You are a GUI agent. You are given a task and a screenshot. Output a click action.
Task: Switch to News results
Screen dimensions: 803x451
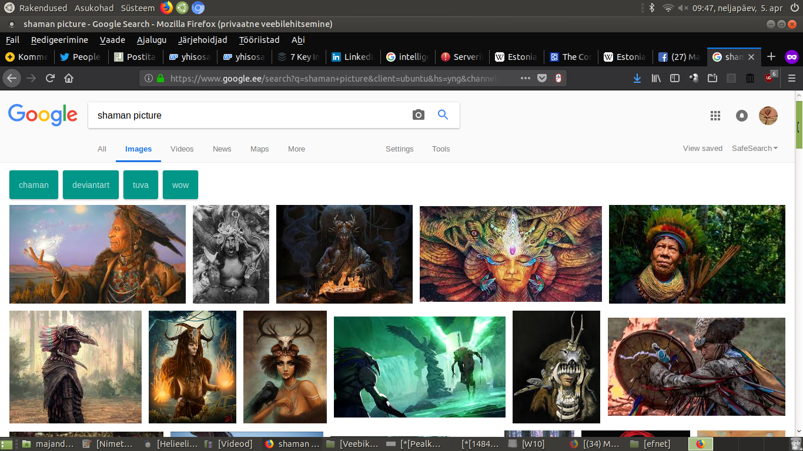pyautogui.click(x=222, y=149)
